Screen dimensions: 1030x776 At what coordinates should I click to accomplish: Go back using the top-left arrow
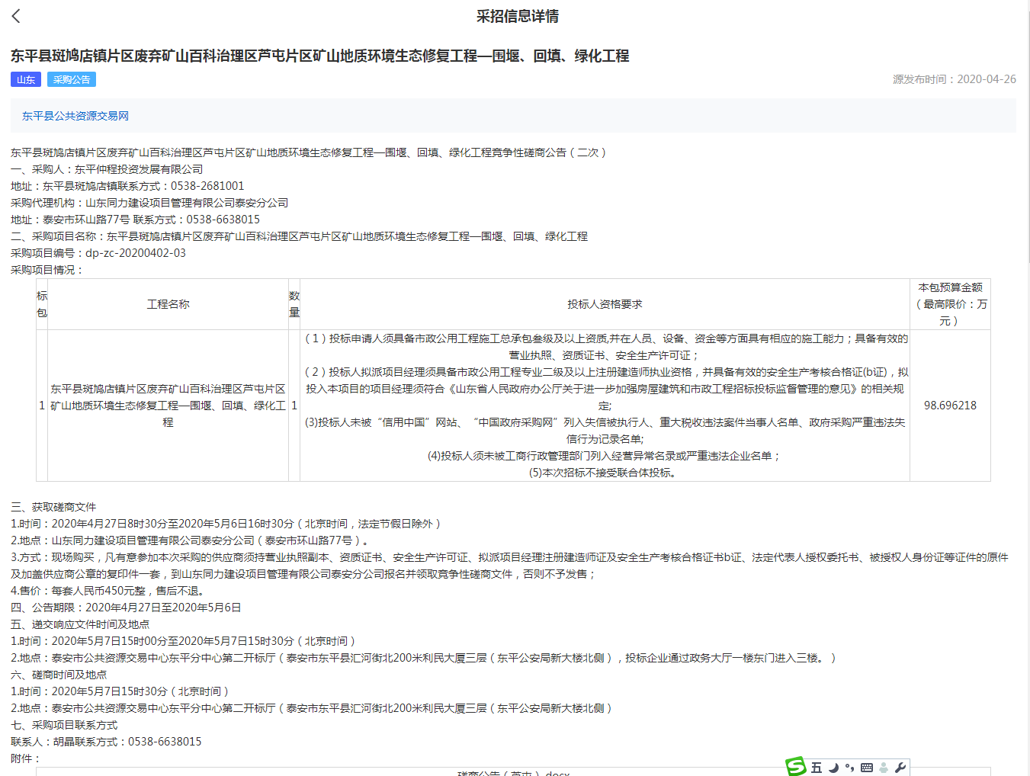16,16
